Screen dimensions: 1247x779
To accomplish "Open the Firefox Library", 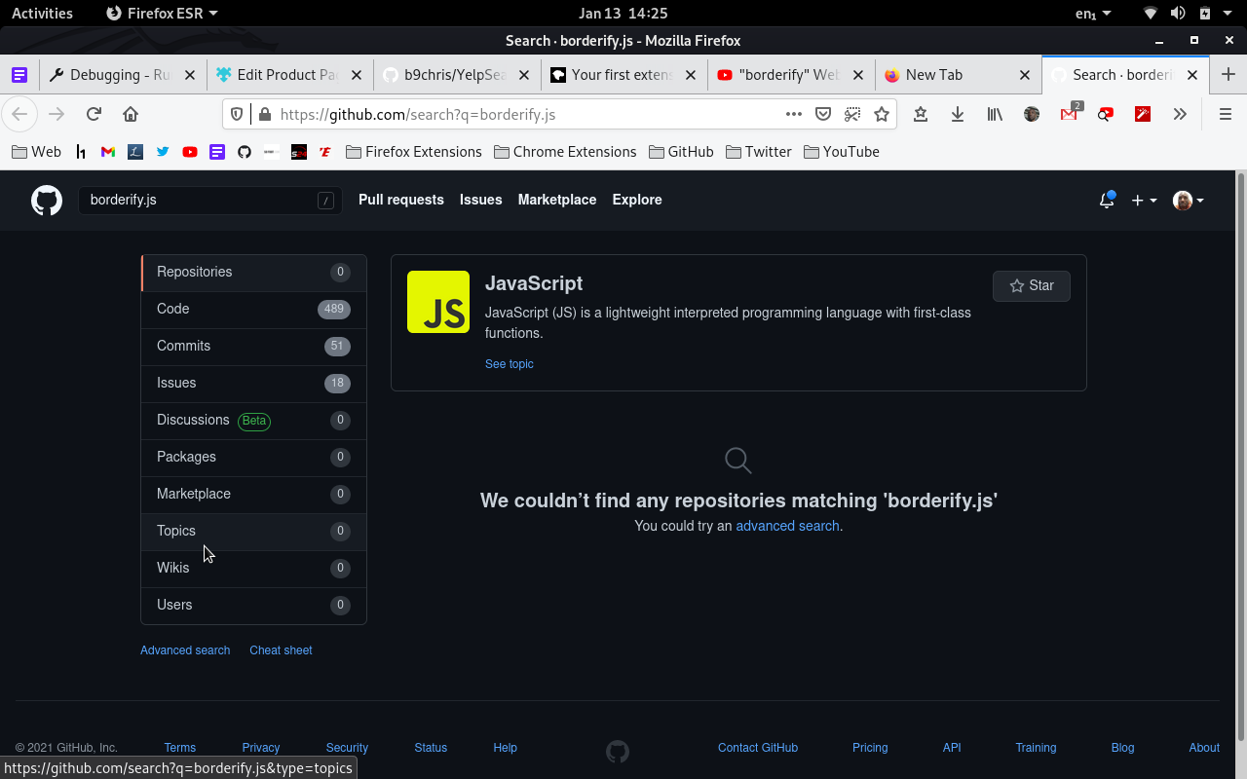I will [x=995, y=114].
